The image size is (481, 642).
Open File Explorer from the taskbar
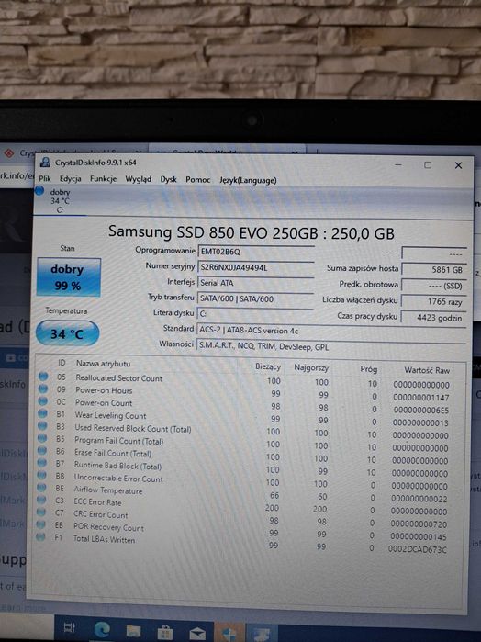point(133,631)
